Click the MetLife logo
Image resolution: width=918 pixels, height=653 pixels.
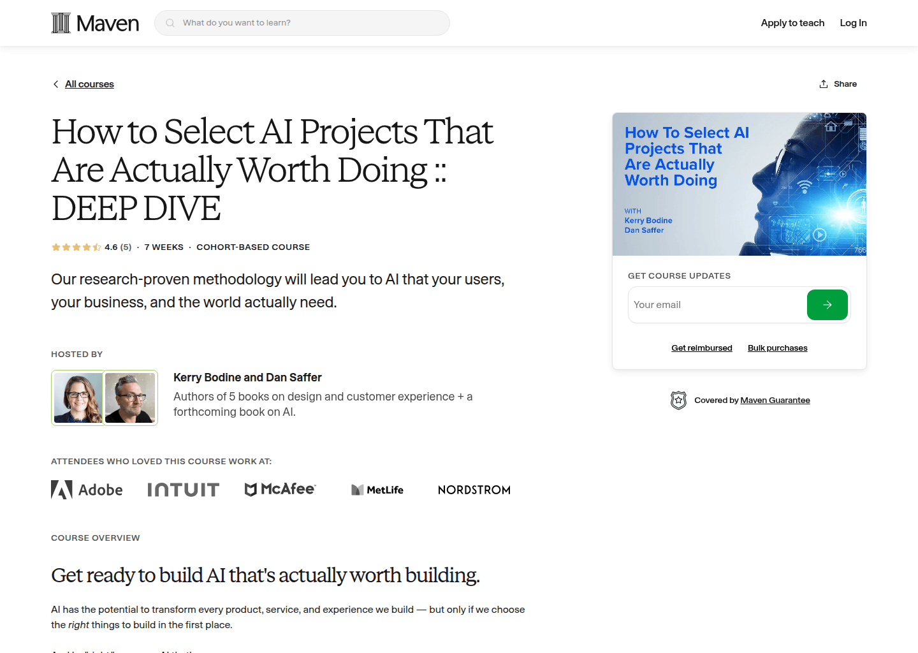pyautogui.click(x=377, y=489)
